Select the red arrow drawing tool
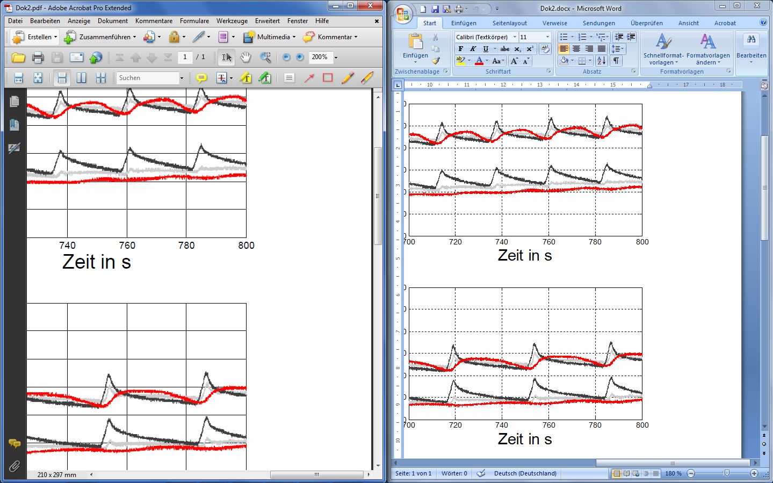The image size is (773, 483). pyautogui.click(x=309, y=78)
